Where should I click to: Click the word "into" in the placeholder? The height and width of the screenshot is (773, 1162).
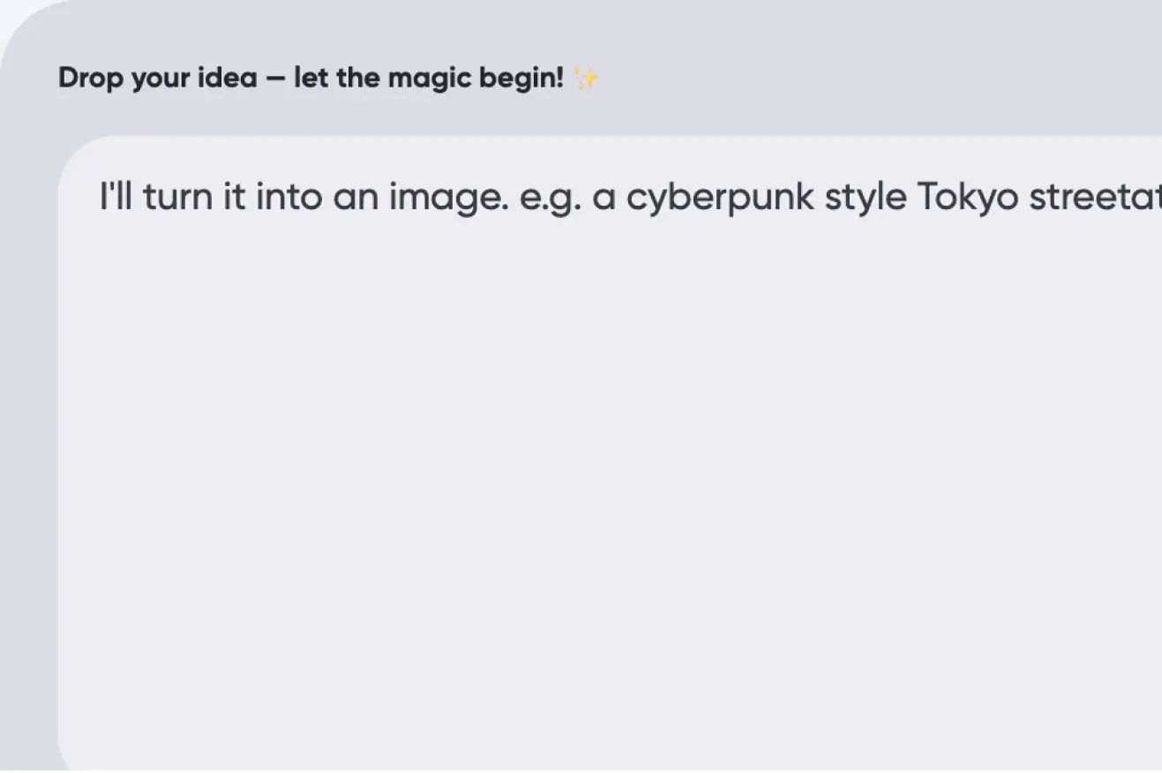click(x=289, y=197)
